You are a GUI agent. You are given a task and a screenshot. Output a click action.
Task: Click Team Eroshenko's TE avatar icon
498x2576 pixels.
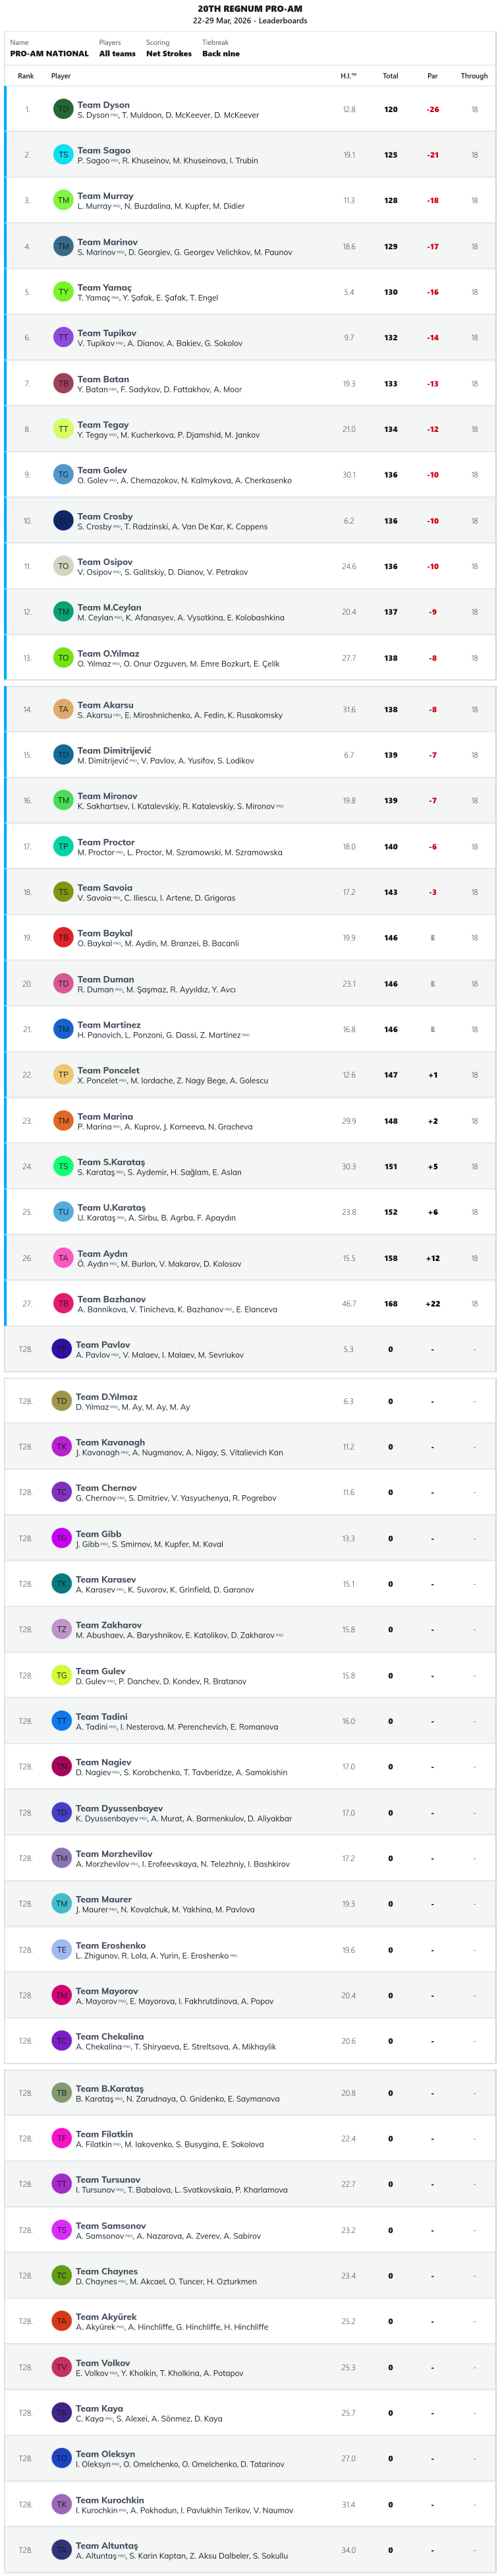pyautogui.click(x=61, y=1950)
